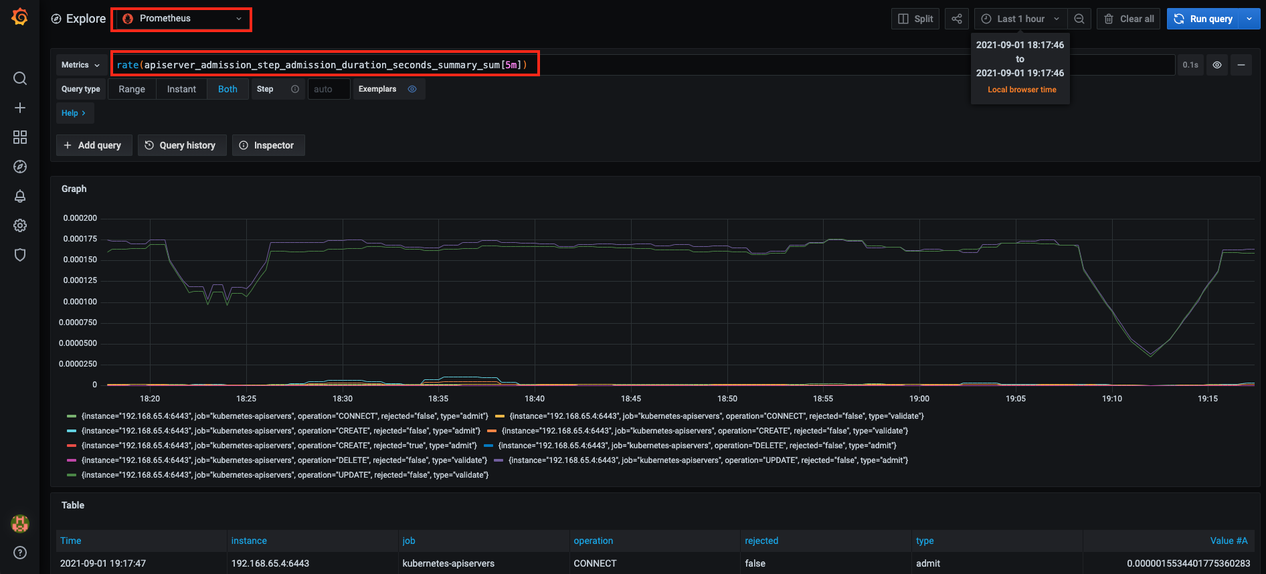Toggle the query visibility eye icon

1217,65
